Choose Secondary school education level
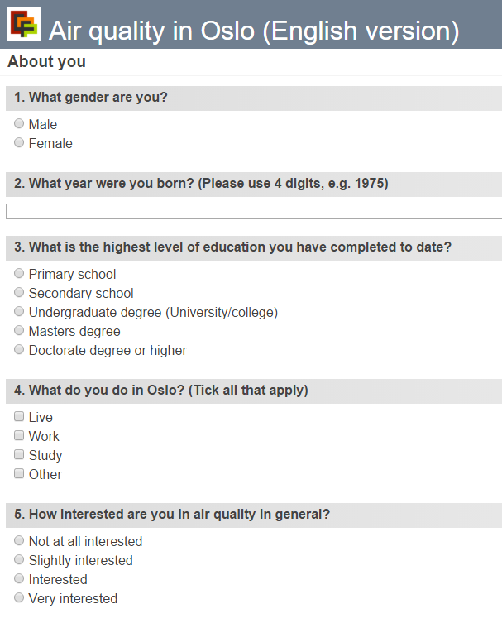This screenshot has height=628, width=502. (x=19, y=292)
